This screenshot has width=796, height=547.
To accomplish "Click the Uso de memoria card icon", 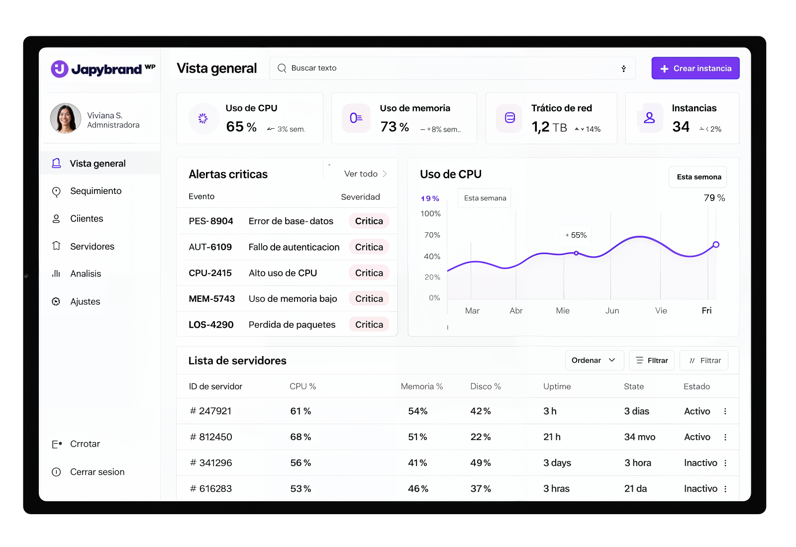I will point(356,118).
